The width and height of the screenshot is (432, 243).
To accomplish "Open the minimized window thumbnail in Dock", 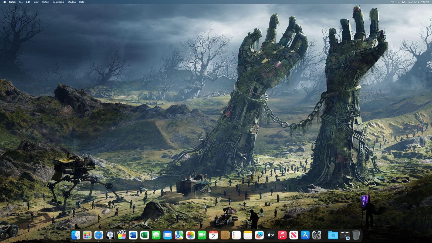I will [x=345, y=235].
